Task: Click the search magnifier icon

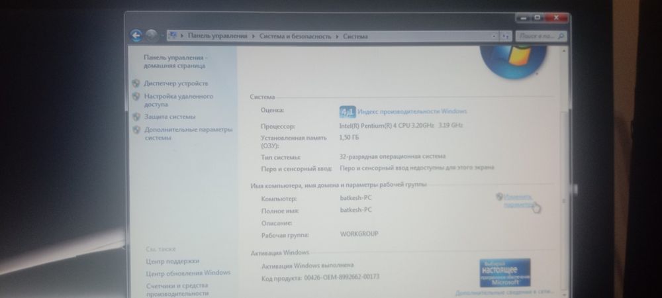Action: click(561, 36)
